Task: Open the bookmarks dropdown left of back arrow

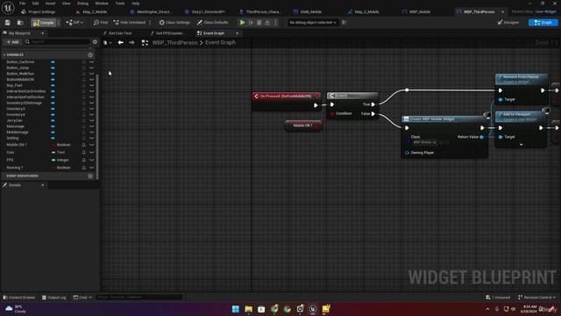Action: point(107,43)
